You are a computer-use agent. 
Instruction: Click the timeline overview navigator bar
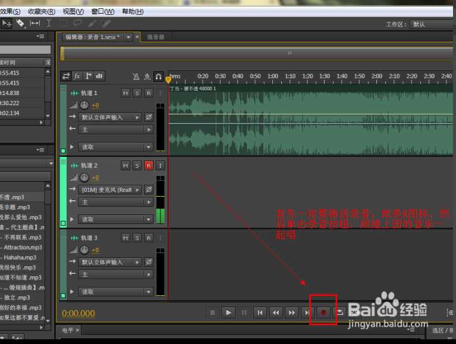[257, 53]
